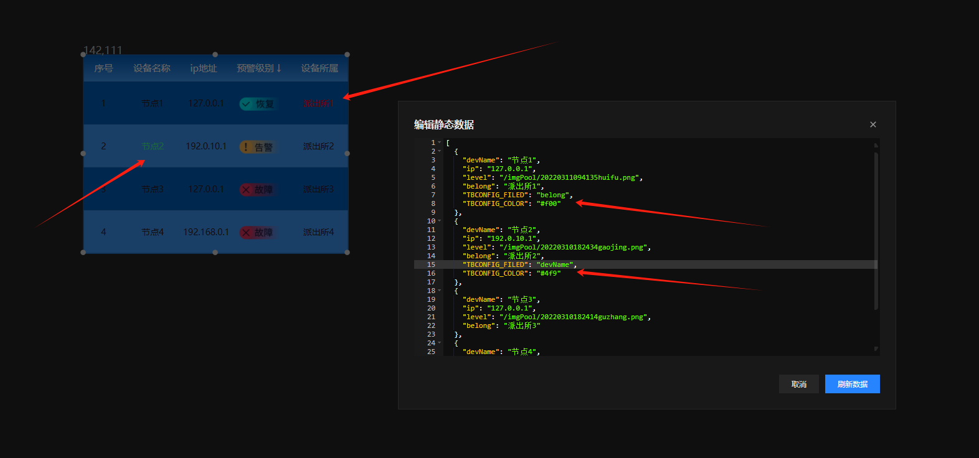
Task: Close the 编辑静态数据 dialog
Action: coord(873,124)
